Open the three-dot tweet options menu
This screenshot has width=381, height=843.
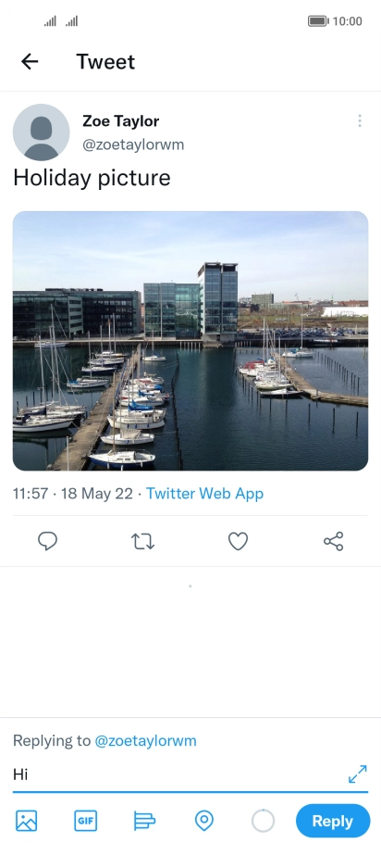(360, 121)
